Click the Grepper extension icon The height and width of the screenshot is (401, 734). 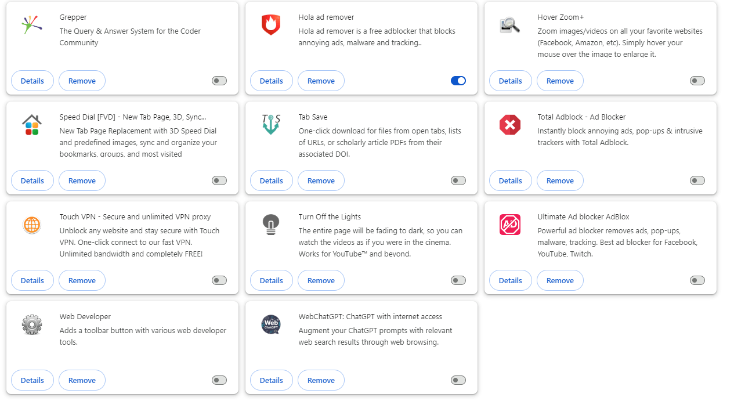point(32,24)
